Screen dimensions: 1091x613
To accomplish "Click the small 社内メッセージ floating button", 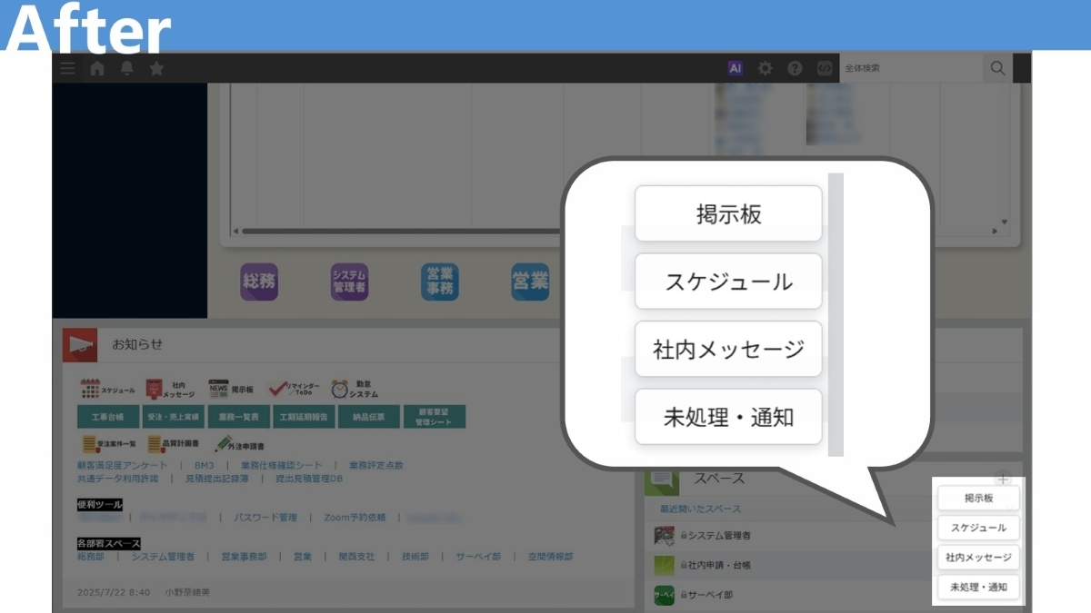I will tap(978, 557).
